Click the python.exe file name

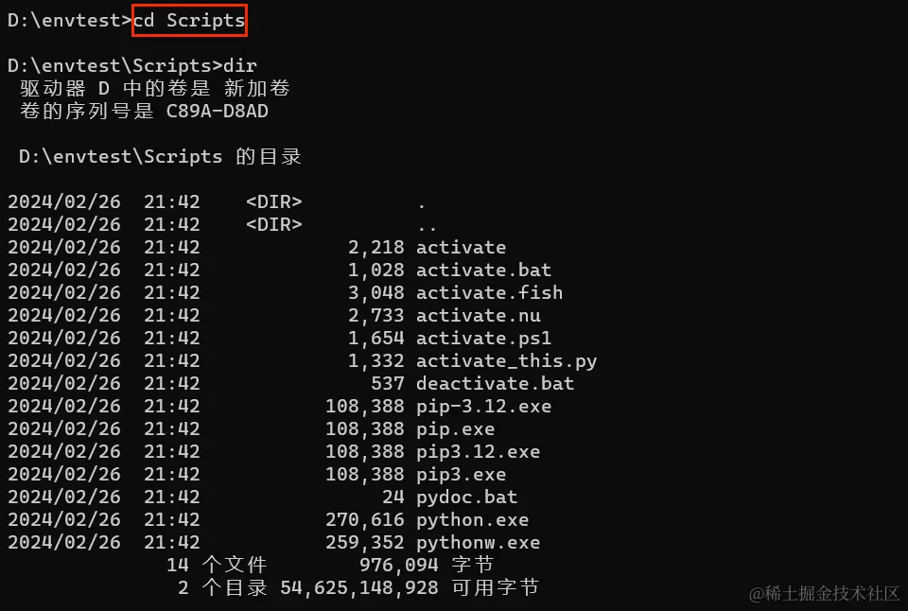point(472,519)
